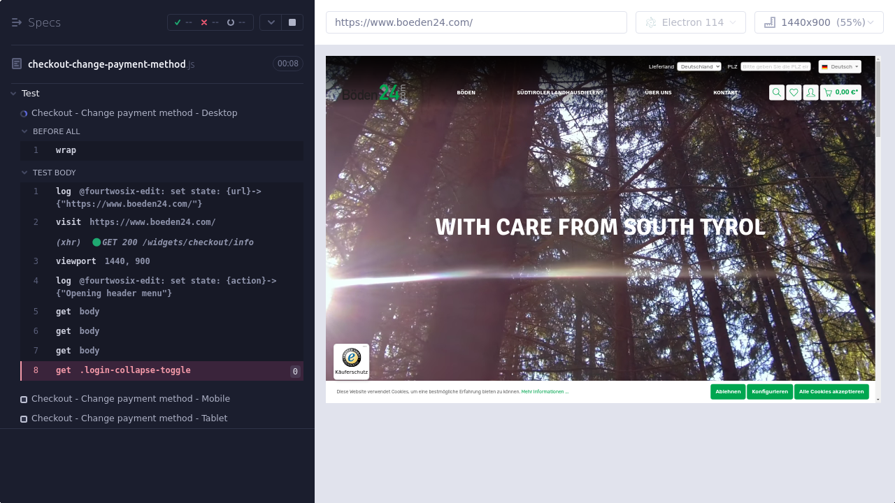Image resolution: width=895 pixels, height=503 pixels.
Task: Toggle the auto-scroll chevron in the reporter header
Action: (271, 22)
